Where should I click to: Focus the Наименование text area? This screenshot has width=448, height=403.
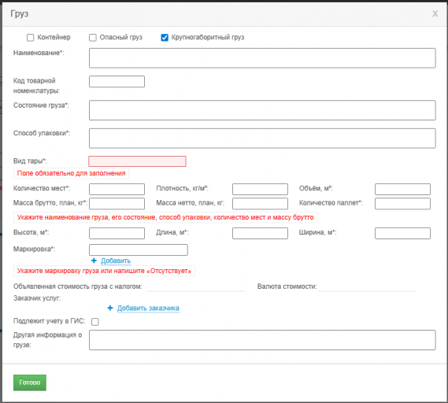[x=262, y=58]
